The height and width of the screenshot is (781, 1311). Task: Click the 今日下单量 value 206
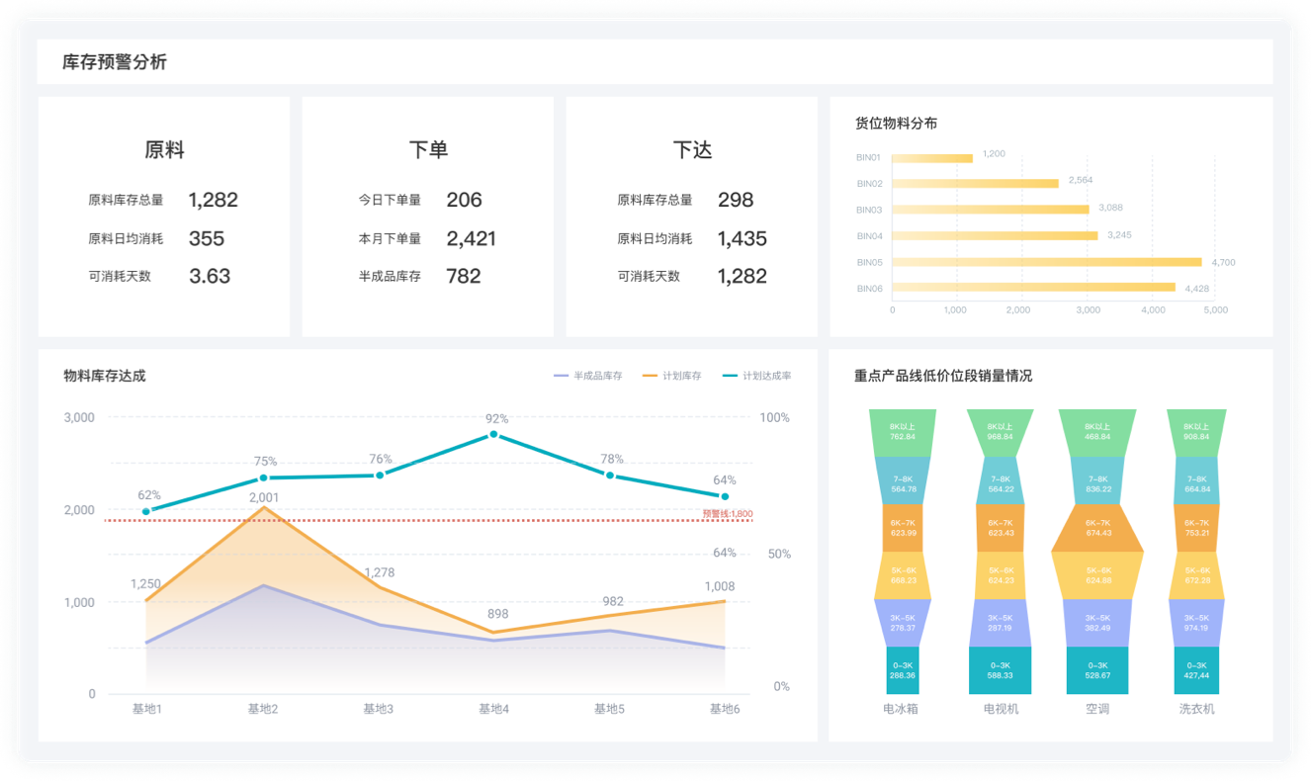point(463,200)
